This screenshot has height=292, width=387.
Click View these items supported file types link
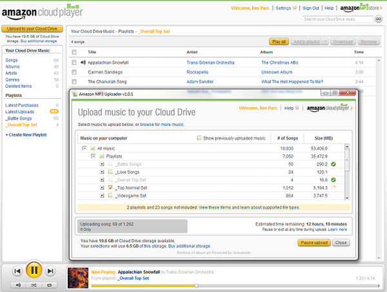[x=249, y=207]
